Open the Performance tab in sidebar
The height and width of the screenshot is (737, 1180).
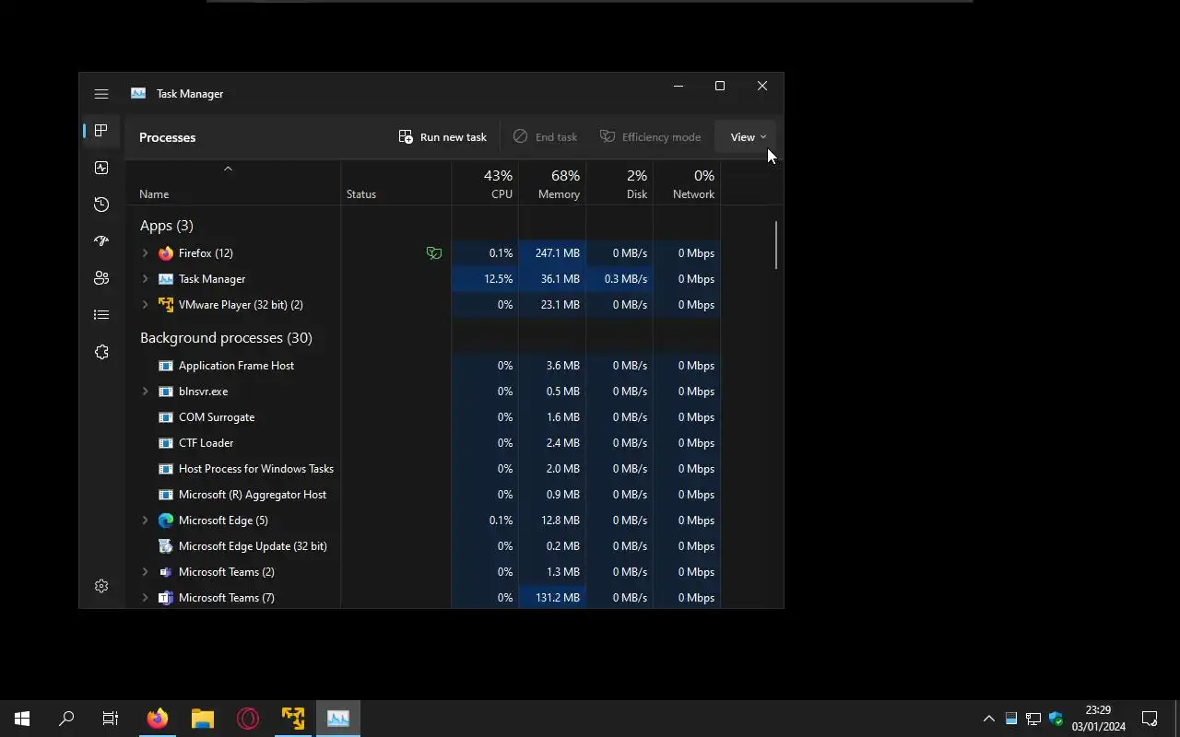101,168
